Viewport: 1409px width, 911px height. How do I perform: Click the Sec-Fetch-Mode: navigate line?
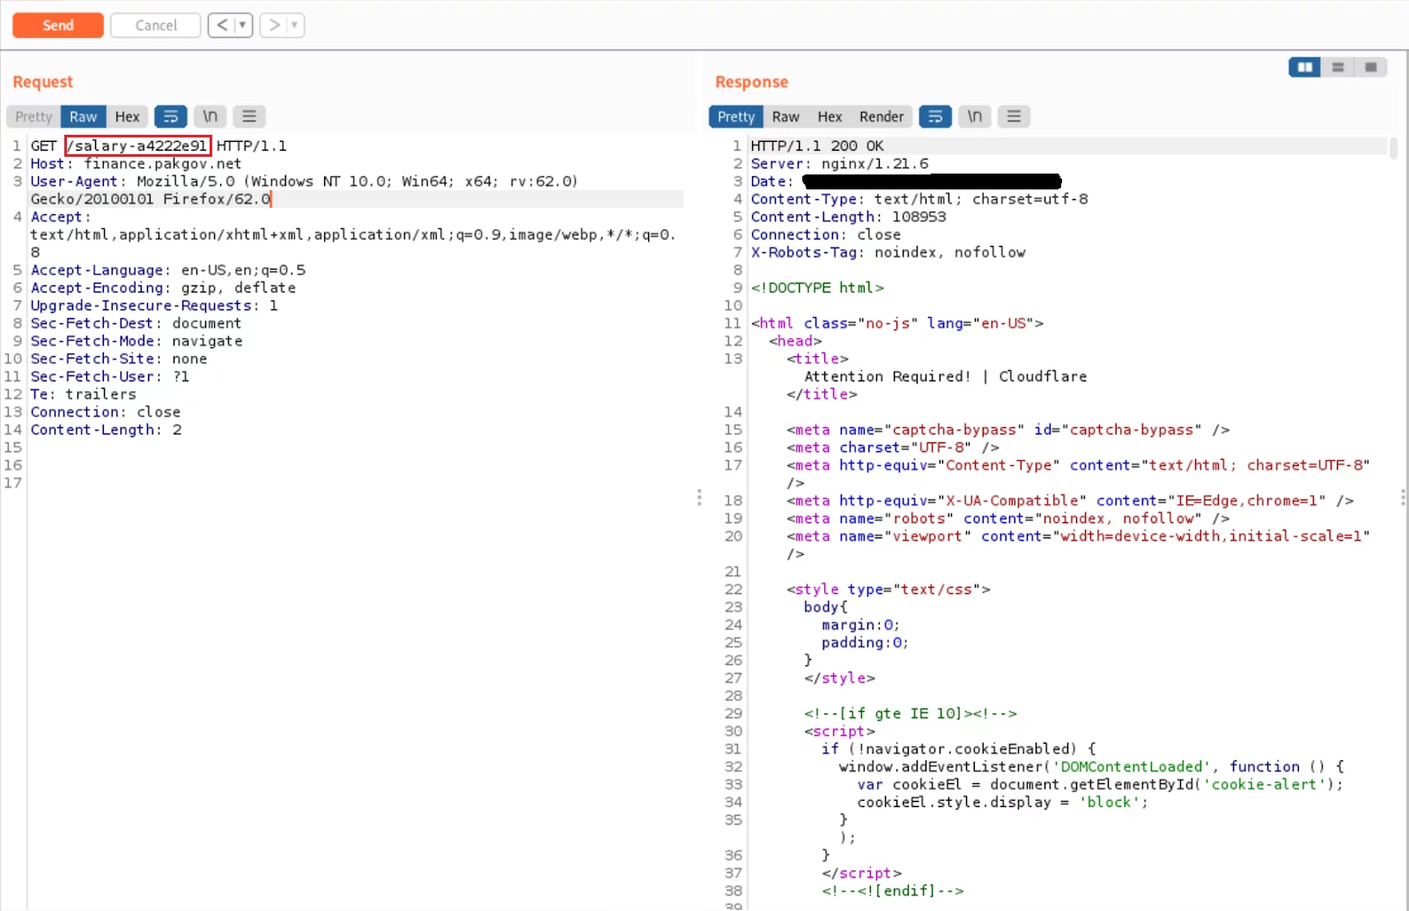point(136,341)
